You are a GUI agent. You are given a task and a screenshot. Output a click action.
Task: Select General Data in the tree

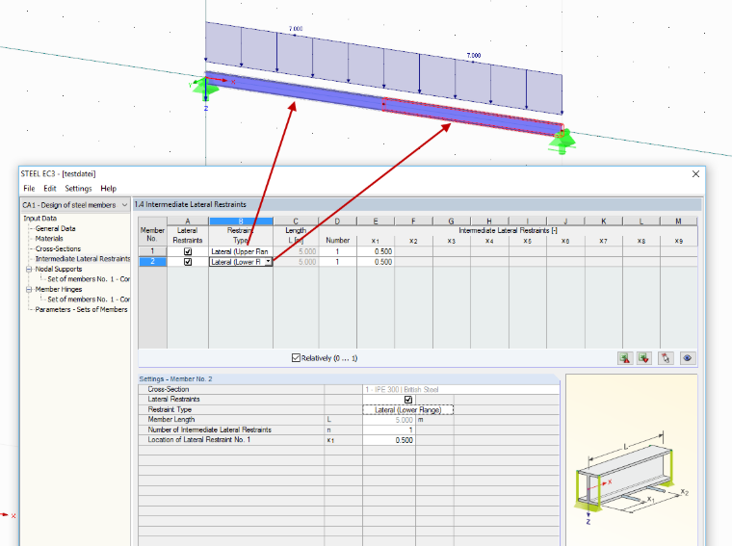point(55,228)
